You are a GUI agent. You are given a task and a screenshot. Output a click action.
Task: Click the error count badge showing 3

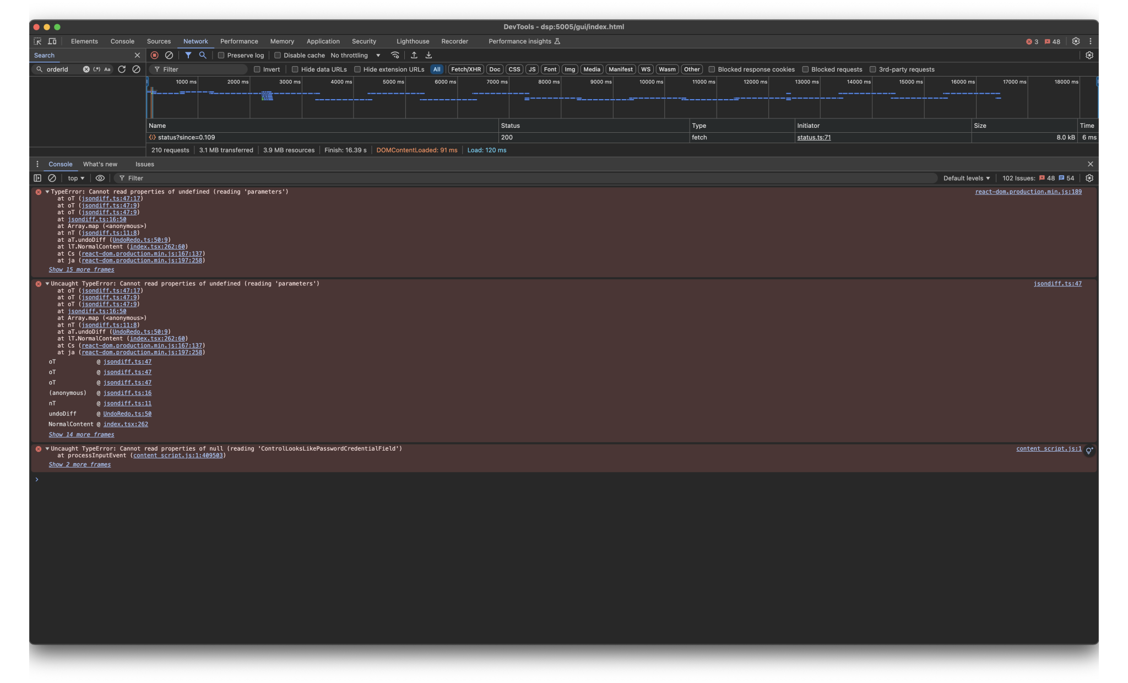point(1032,41)
